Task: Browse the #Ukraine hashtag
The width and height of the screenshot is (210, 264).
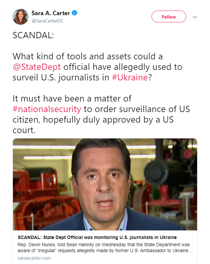Action: coord(130,77)
